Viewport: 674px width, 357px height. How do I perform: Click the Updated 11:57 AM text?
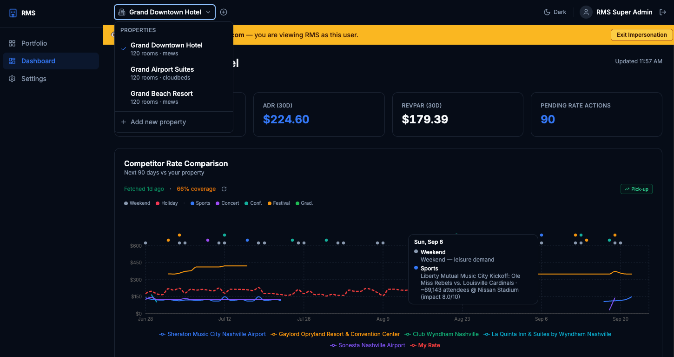click(639, 61)
